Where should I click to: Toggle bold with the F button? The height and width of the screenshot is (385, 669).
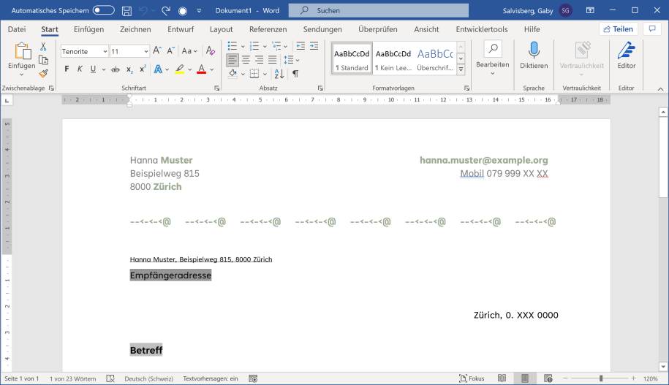(x=67, y=69)
